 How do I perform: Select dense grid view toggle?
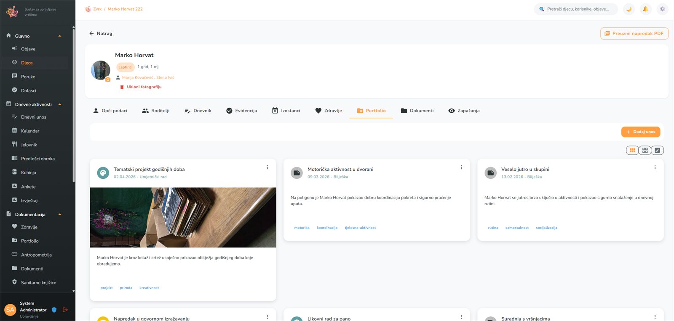point(632,150)
